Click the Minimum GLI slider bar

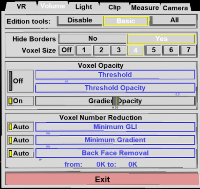click(115, 127)
